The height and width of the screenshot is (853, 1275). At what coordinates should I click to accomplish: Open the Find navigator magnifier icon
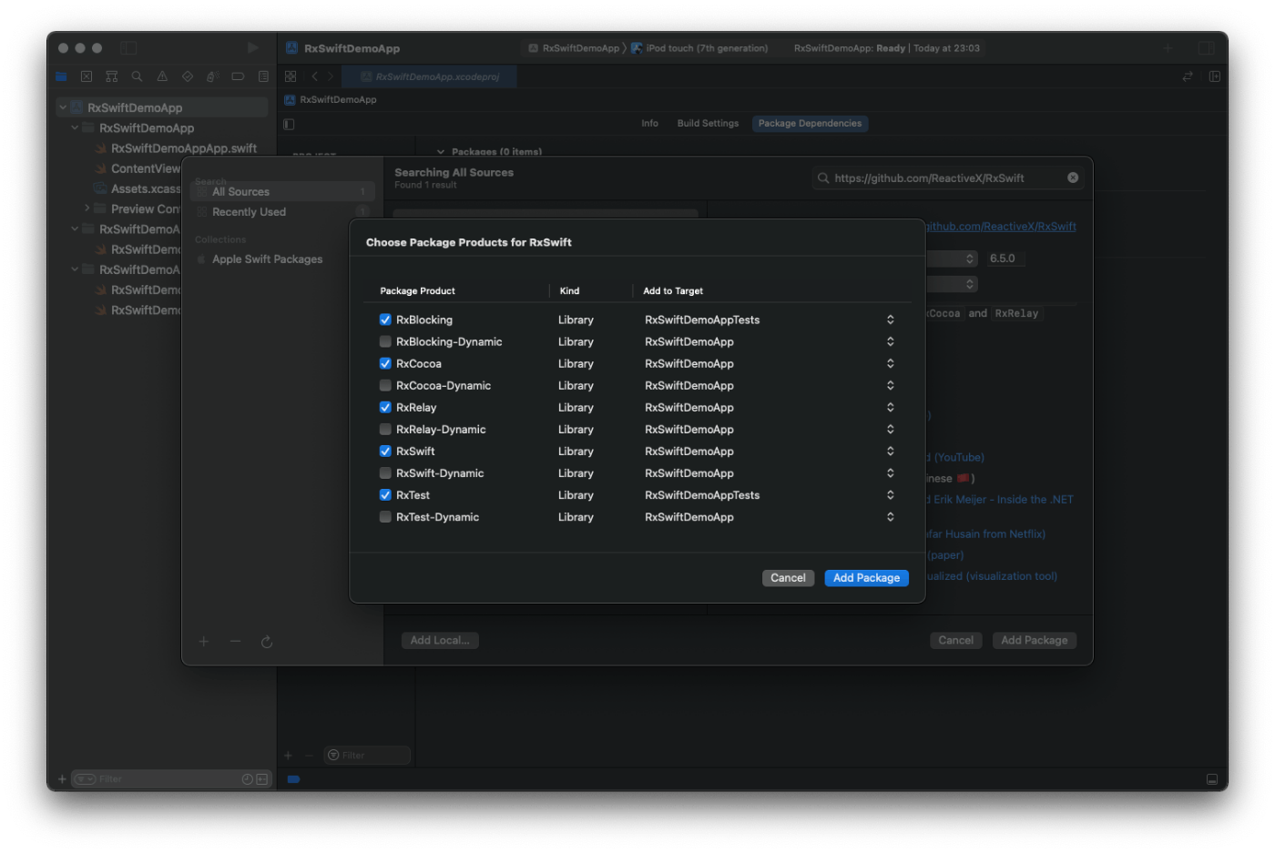tap(137, 77)
